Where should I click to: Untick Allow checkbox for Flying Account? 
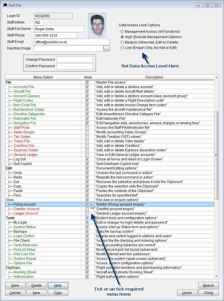click(87, 204)
